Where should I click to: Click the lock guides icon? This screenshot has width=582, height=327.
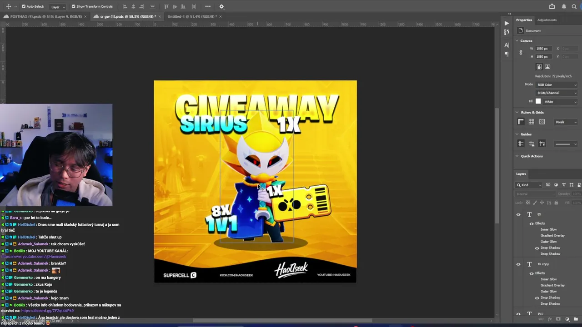pyautogui.click(x=532, y=144)
